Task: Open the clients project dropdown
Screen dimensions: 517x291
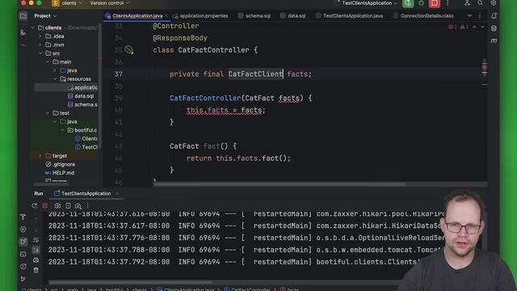Action: point(67,3)
